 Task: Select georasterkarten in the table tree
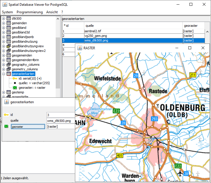pos(23,74)
